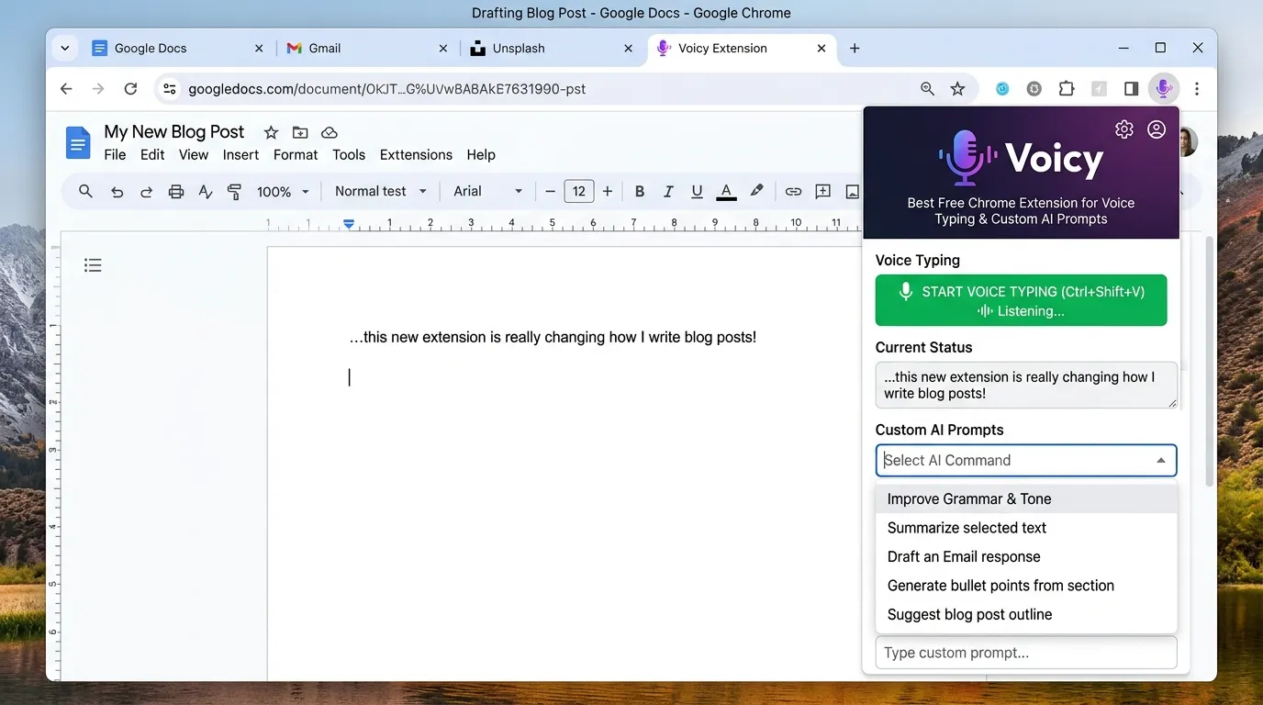Open the Help menu
The width and height of the screenshot is (1263, 705).
(481, 154)
